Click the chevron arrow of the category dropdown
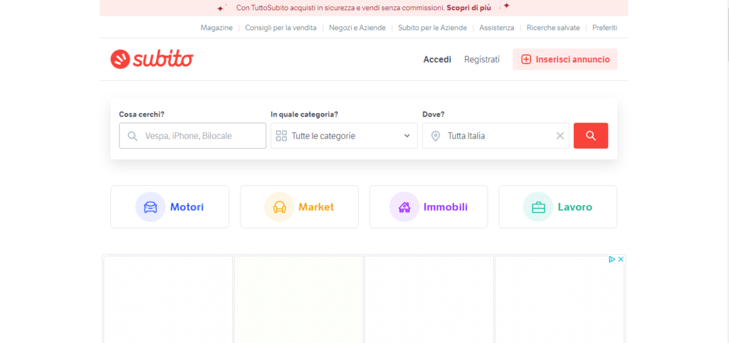Screen dimensions: 729x343 click(x=407, y=136)
